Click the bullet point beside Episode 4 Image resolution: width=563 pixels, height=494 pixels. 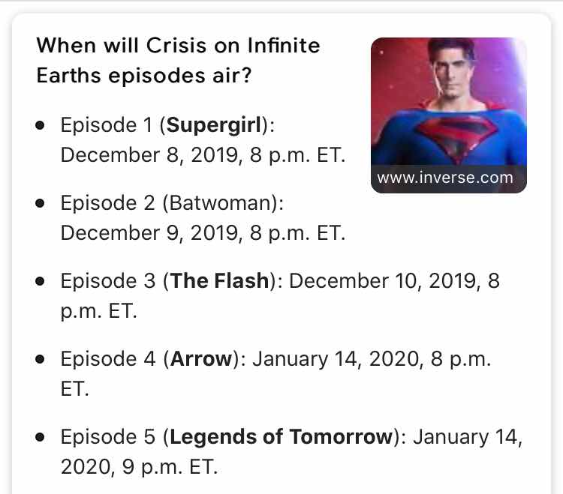[x=40, y=359]
